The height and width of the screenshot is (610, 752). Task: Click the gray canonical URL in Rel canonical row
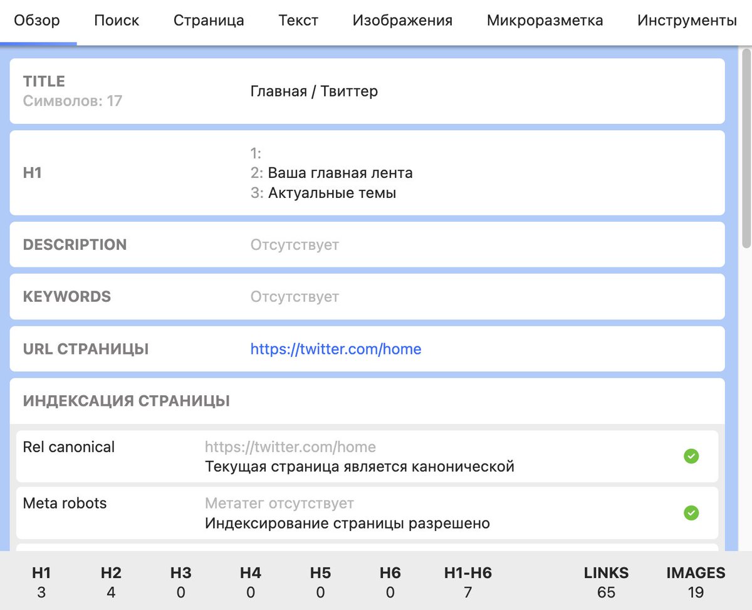click(x=290, y=447)
